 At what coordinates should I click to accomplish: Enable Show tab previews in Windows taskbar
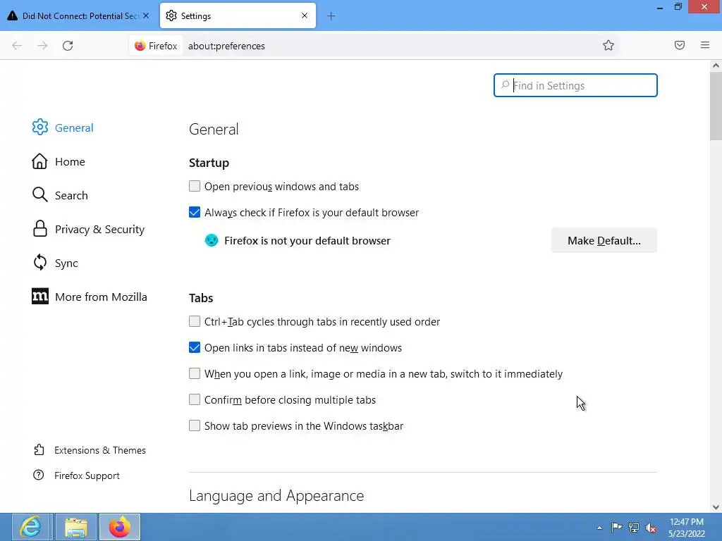(195, 426)
